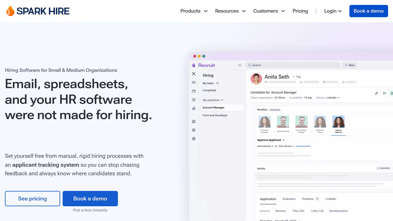Click the search magnifier icon
Screen dimensions: 393x221
(x=249, y=65)
